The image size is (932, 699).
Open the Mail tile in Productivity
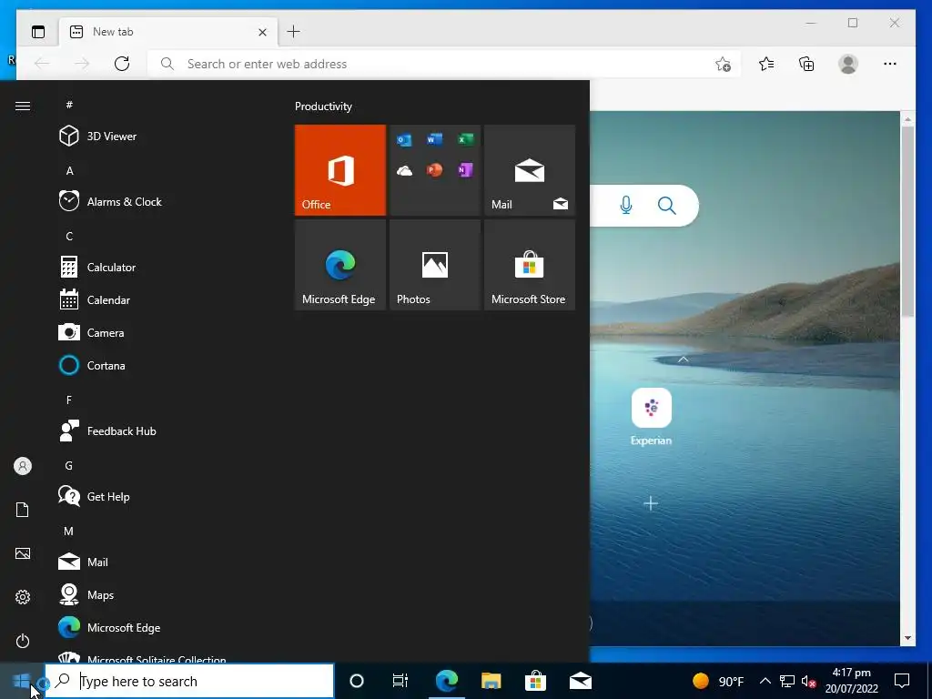click(530, 170)
